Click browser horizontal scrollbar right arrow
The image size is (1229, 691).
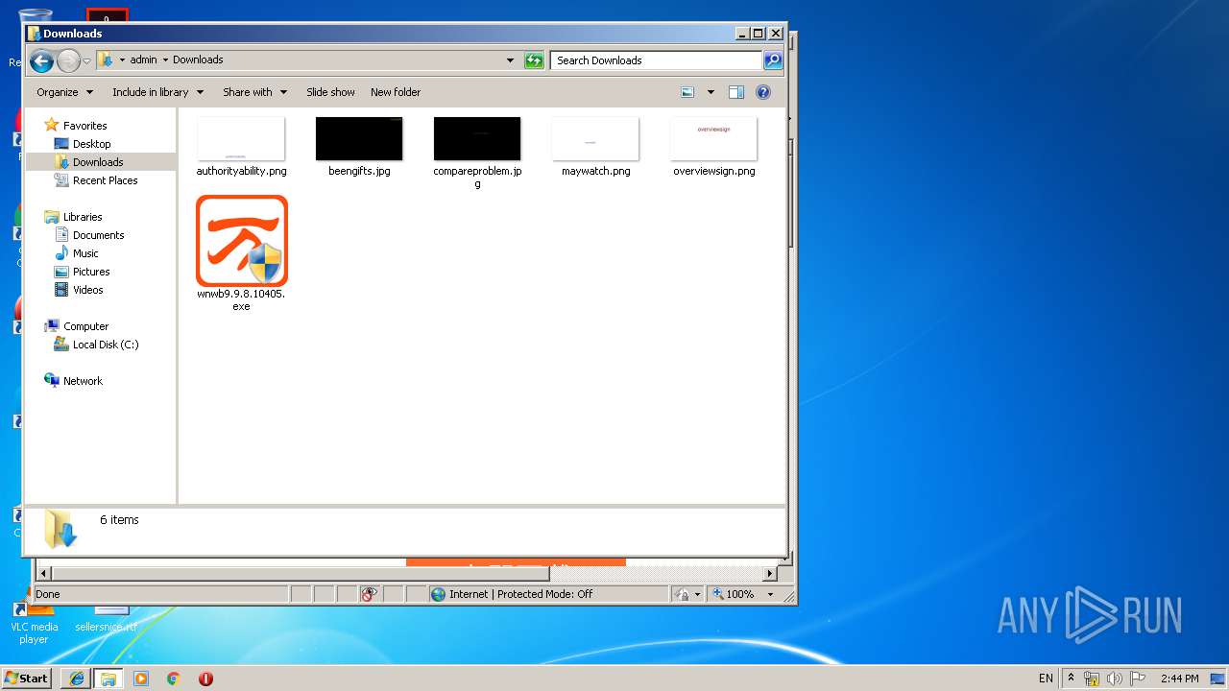click(769, 574)
